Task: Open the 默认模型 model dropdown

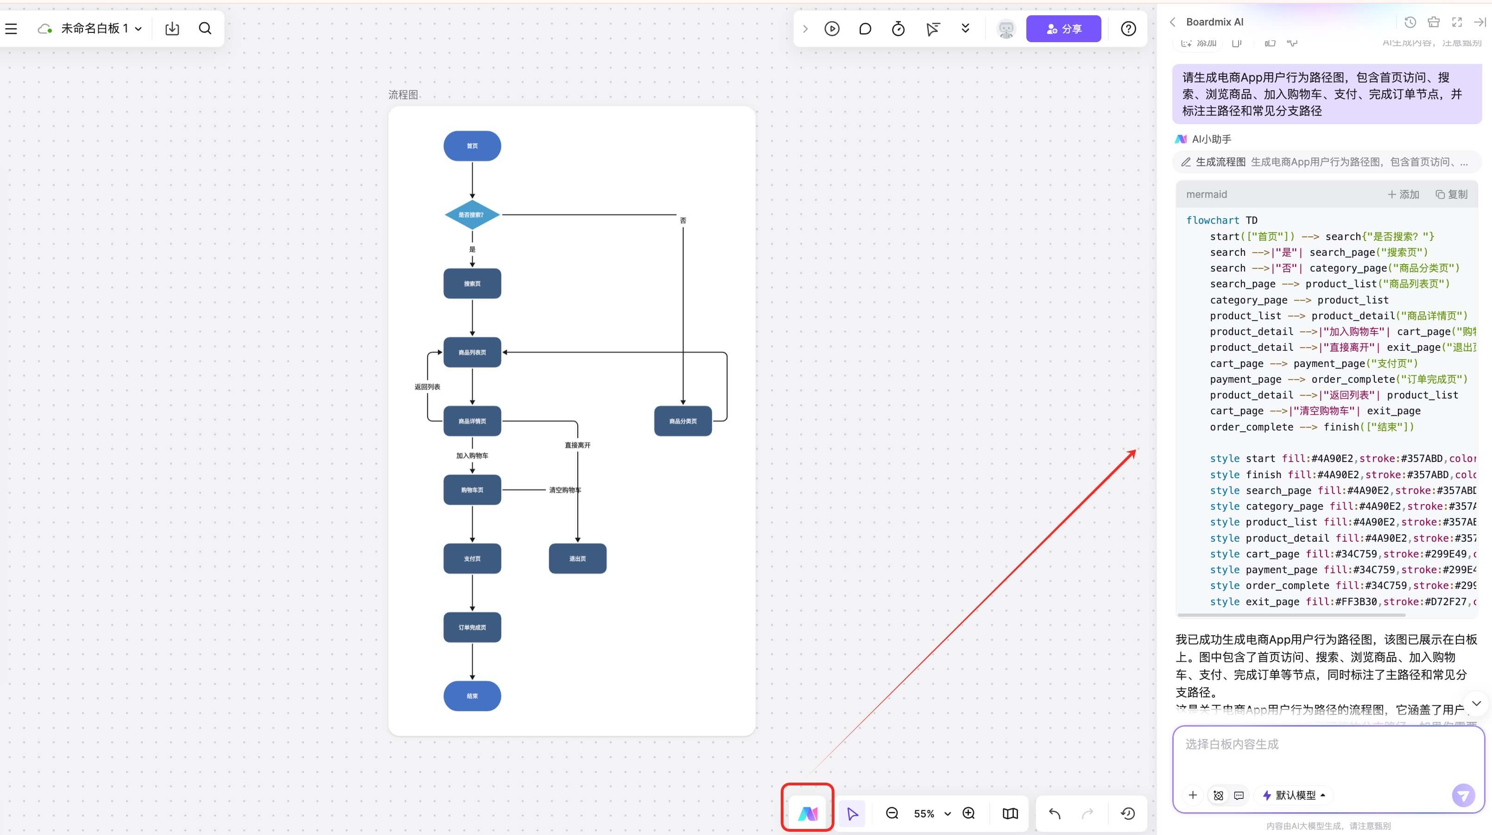Action: 1295,796
